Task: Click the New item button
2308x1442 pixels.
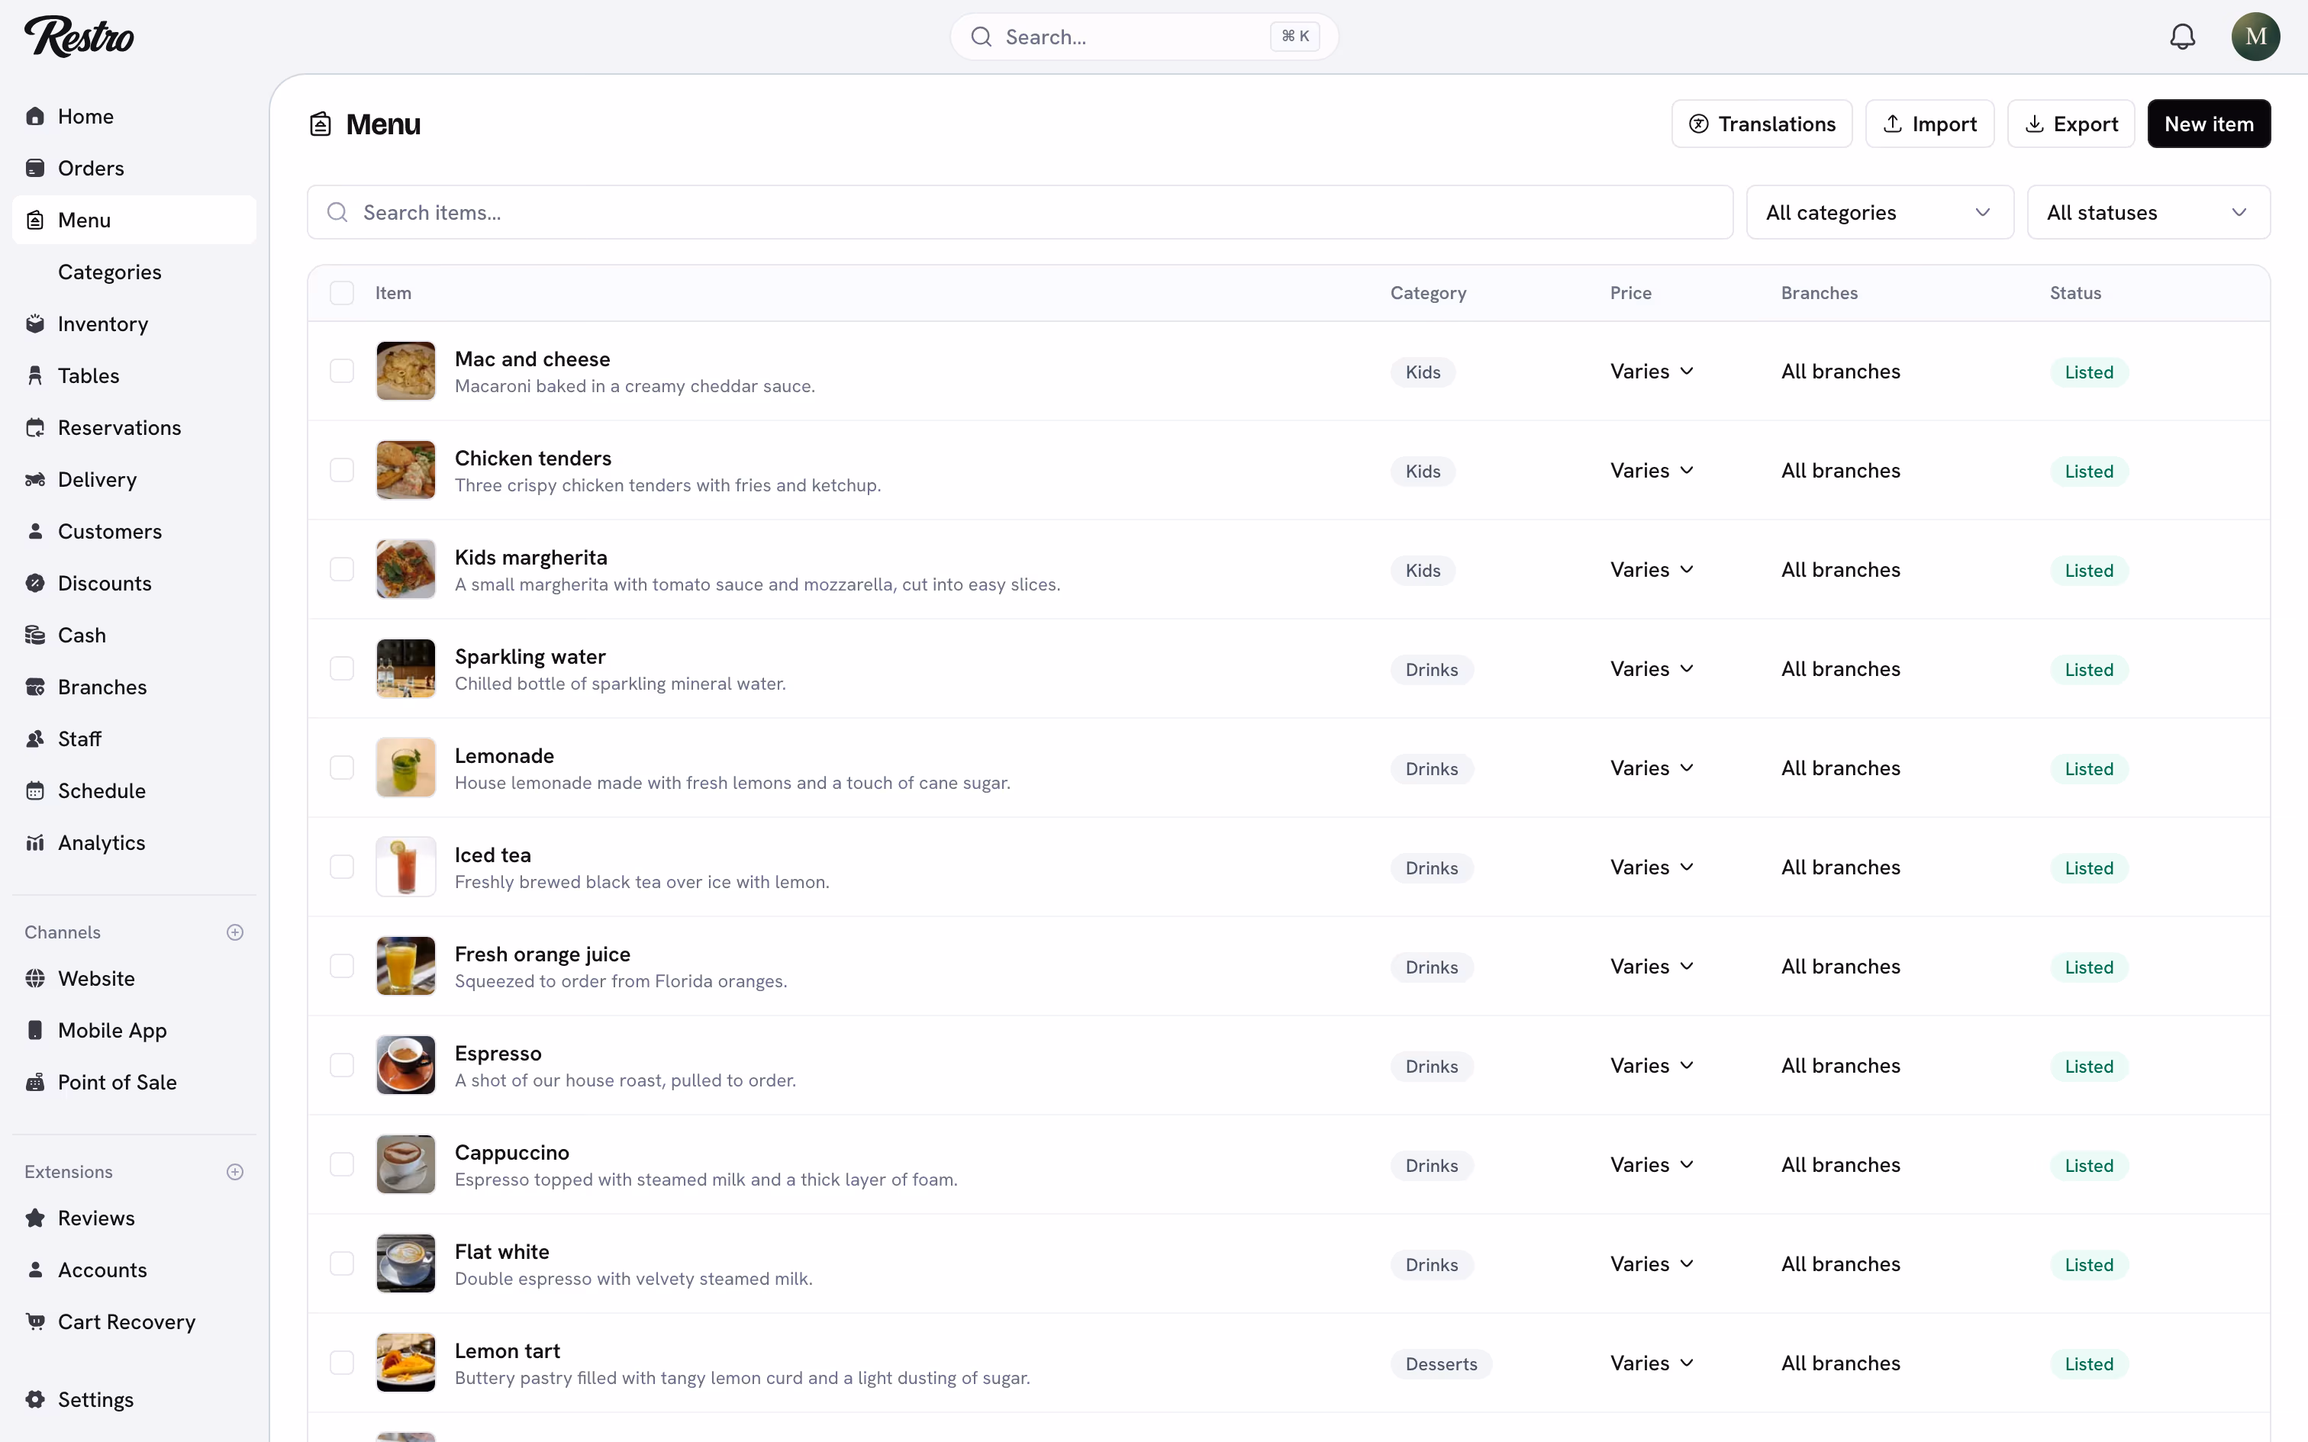Action: point(2209,124)
